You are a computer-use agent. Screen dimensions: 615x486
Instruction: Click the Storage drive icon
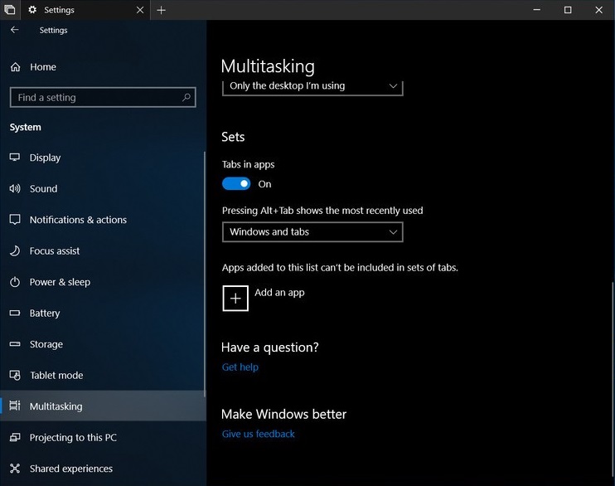[x=15, y=344]
